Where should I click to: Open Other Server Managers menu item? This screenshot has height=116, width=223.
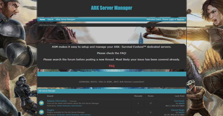tap(65, 19)
